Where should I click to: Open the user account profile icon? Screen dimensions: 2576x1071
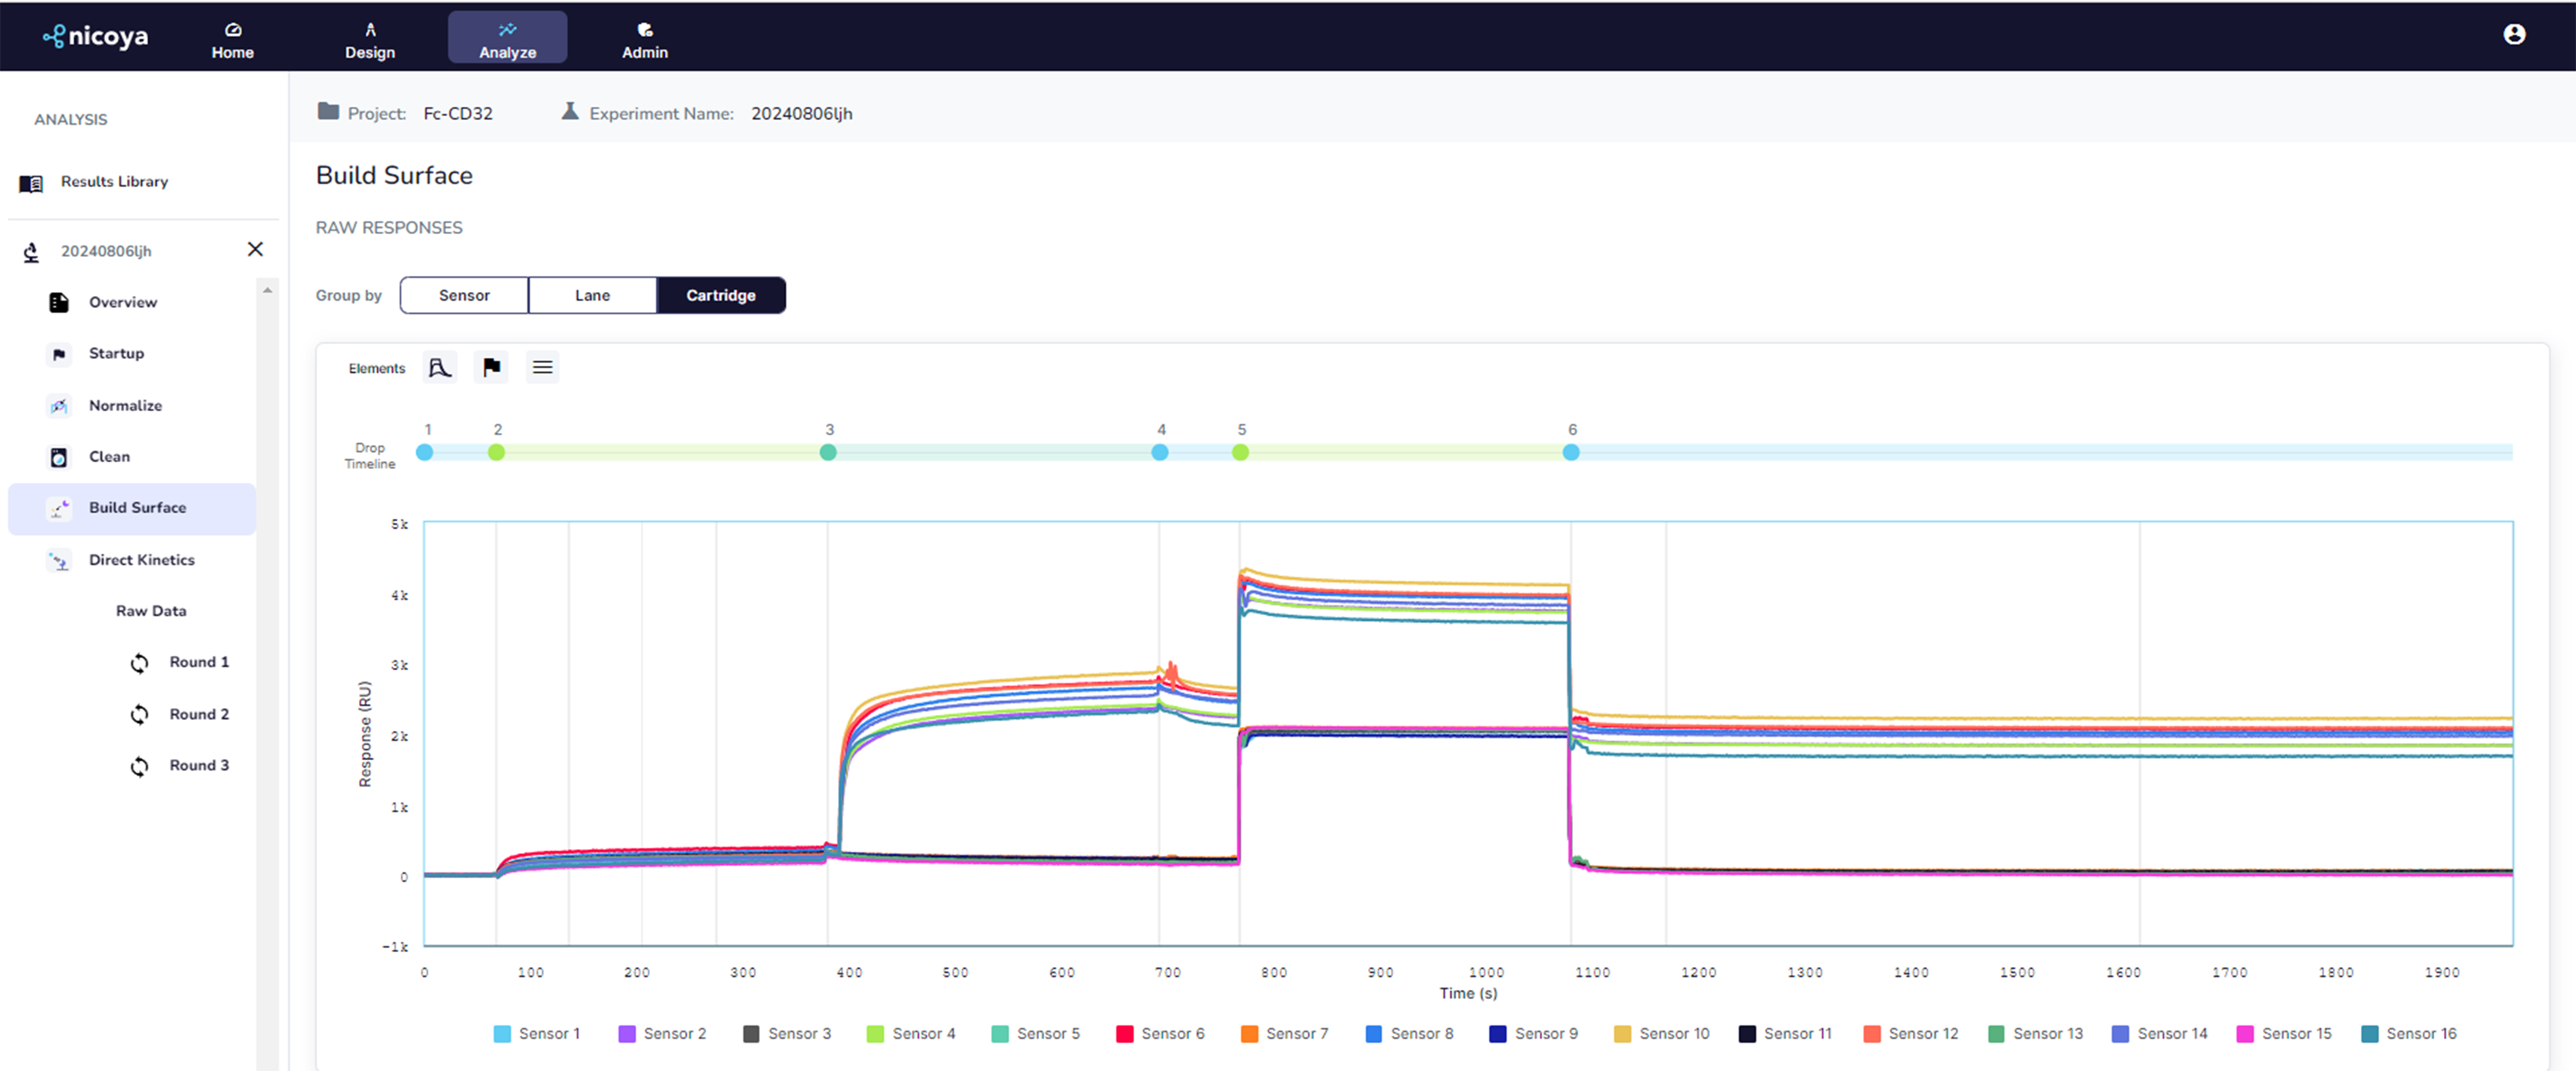click(x=2514, y=35)
